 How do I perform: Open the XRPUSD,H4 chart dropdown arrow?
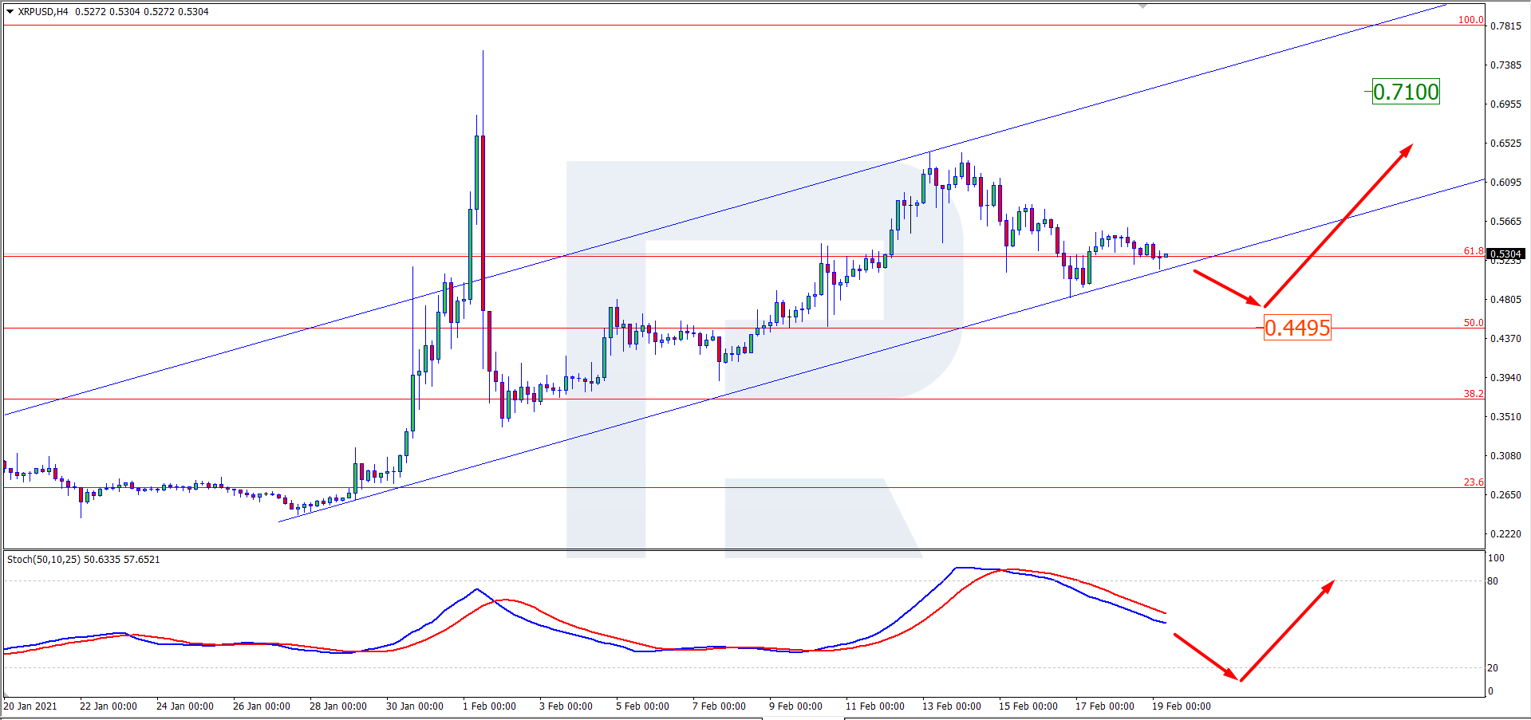10,12
